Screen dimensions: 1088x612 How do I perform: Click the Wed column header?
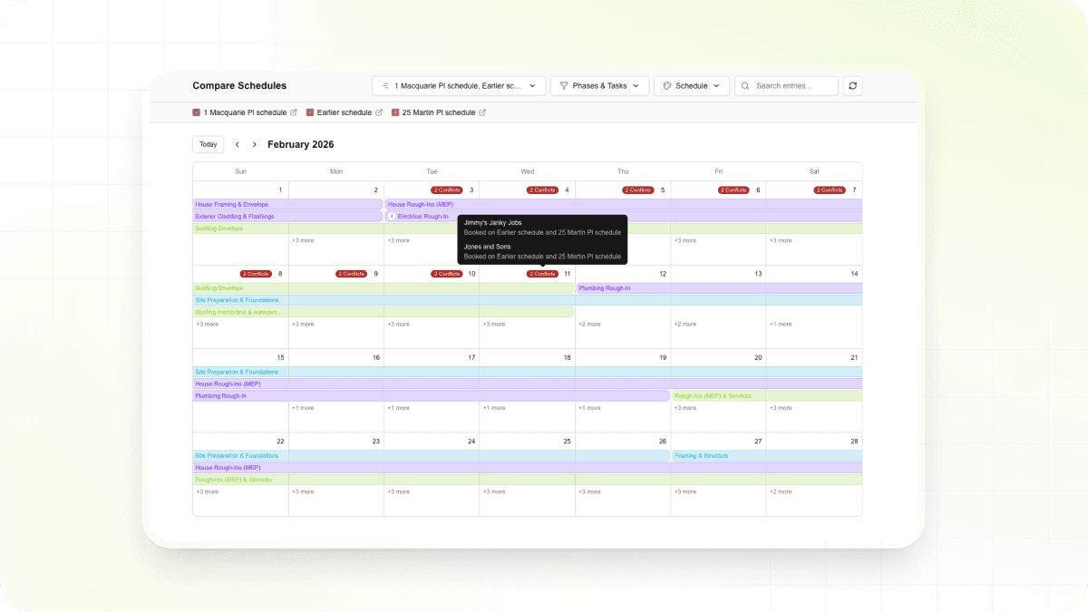tap(528, 171)
